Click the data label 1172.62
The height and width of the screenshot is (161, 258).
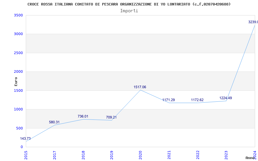pyautogui.click(x=197, y=100)
